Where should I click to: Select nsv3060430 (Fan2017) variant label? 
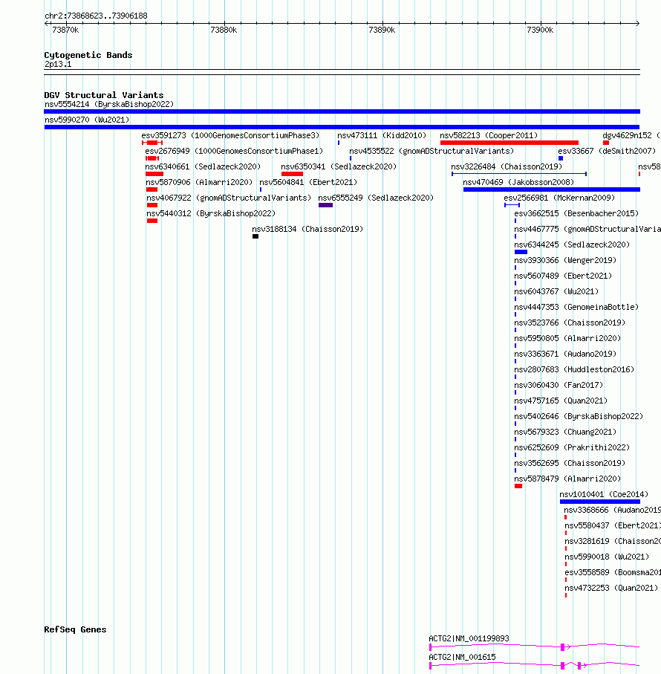pos(559,385)
